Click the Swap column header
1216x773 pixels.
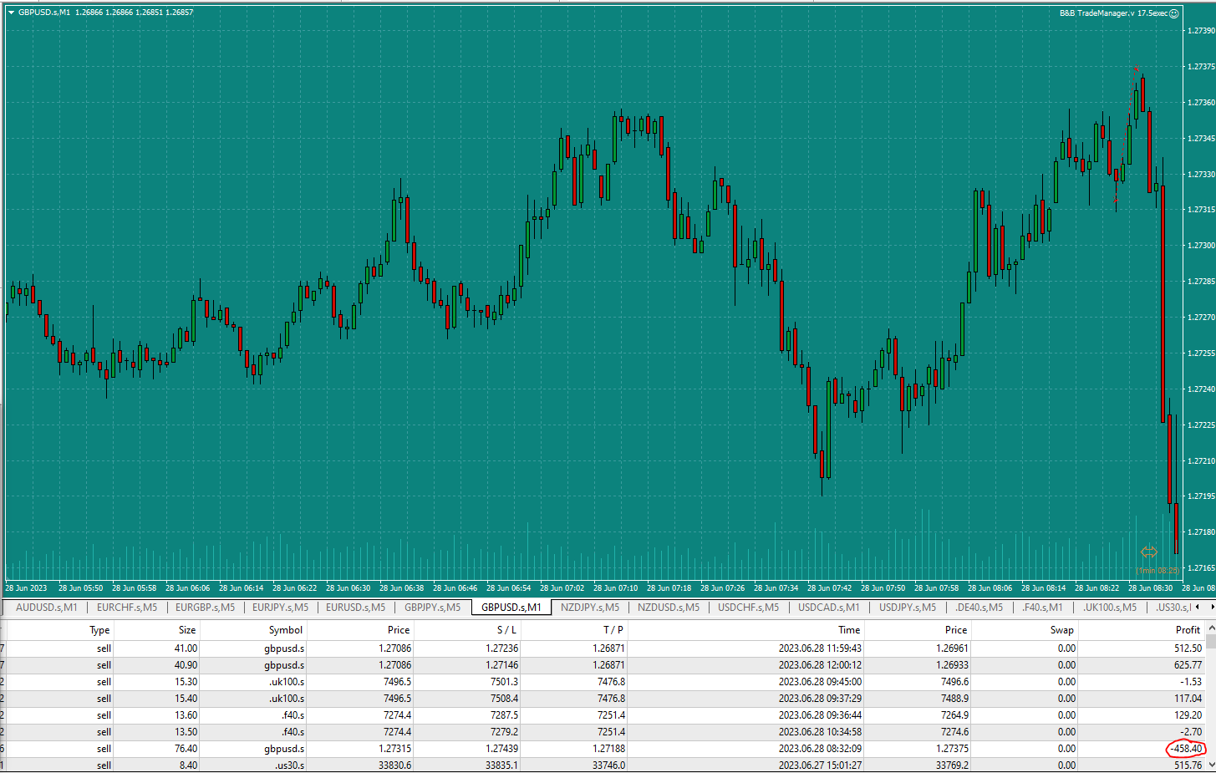pyautogui.click(x=1062, y=630)
